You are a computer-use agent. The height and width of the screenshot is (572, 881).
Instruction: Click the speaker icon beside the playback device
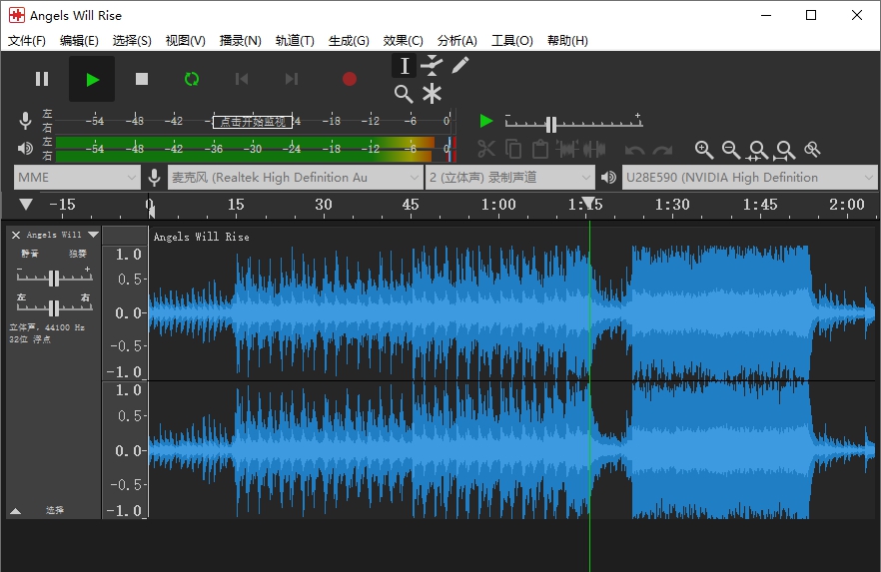(x=608, y=178)
